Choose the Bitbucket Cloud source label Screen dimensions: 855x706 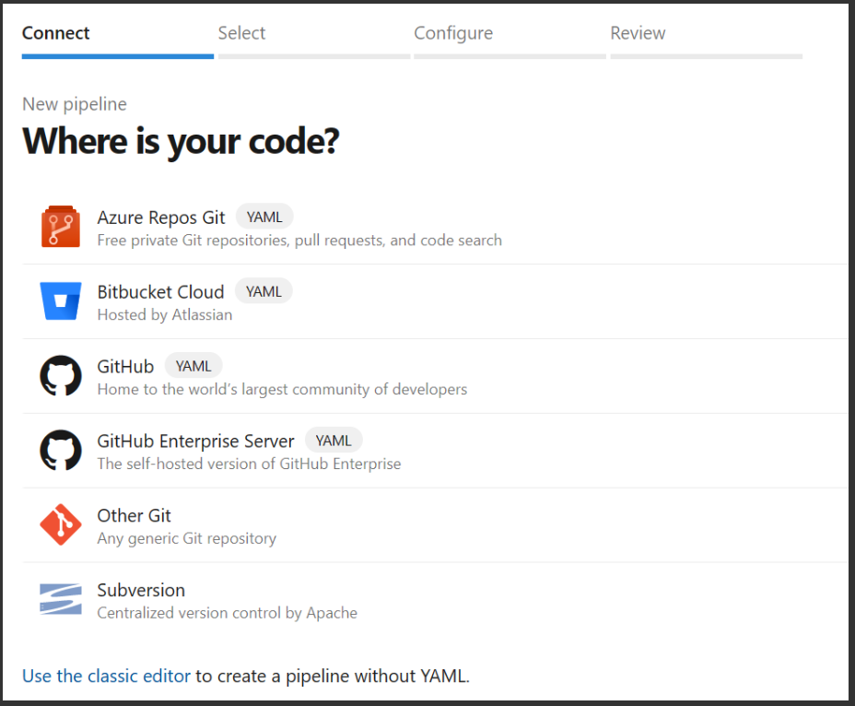point(160,292)
